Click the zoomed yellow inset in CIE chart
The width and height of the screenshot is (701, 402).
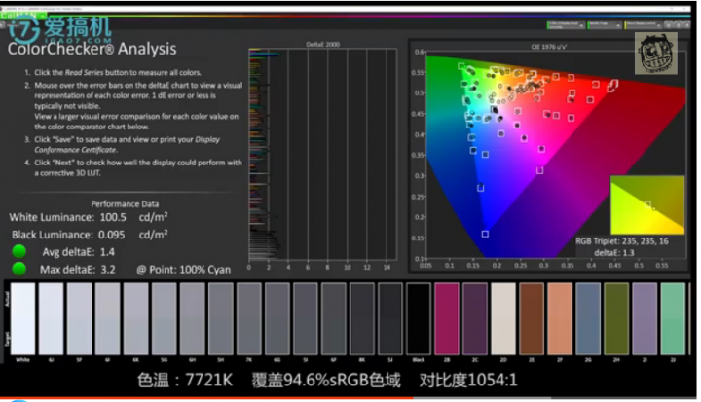(x=647, y=204)
